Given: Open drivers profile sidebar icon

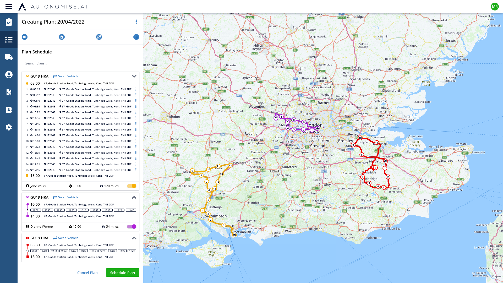Looking at the screenshot, I should pos(9,75).
